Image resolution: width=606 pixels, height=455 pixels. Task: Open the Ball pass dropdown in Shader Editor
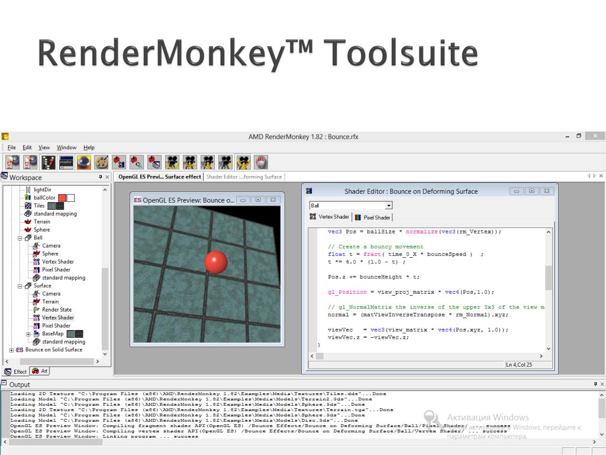click(x=389, y=206)
